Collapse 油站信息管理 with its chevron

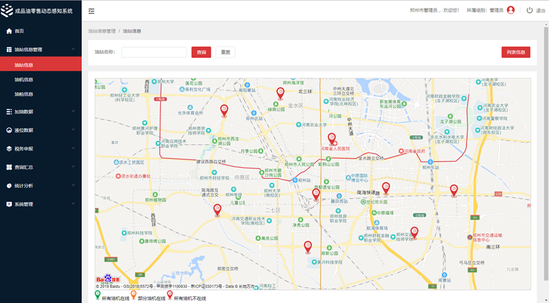tap(73, 50)
